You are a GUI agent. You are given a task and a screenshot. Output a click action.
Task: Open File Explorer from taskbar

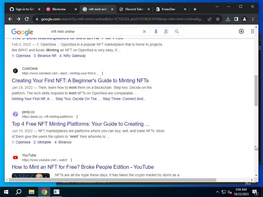point(31,192)
